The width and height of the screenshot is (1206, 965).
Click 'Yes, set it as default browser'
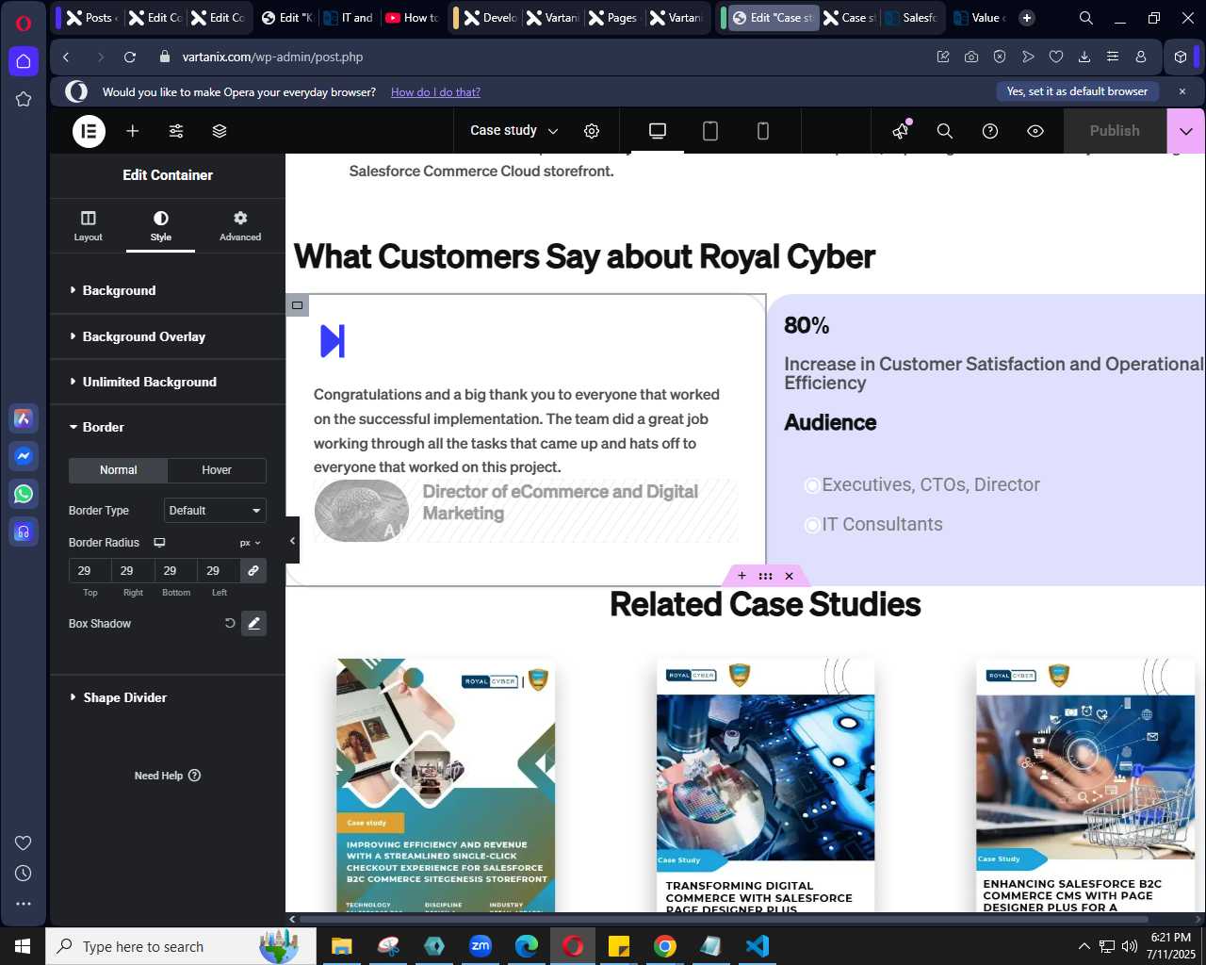[1077, 91]
